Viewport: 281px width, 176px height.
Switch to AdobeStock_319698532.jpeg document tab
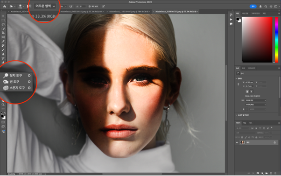pyautogui.click(x=176, y=12)
